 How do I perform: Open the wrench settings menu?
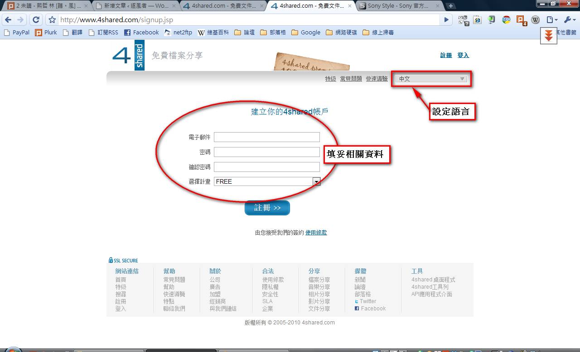(x=569, y=20)
